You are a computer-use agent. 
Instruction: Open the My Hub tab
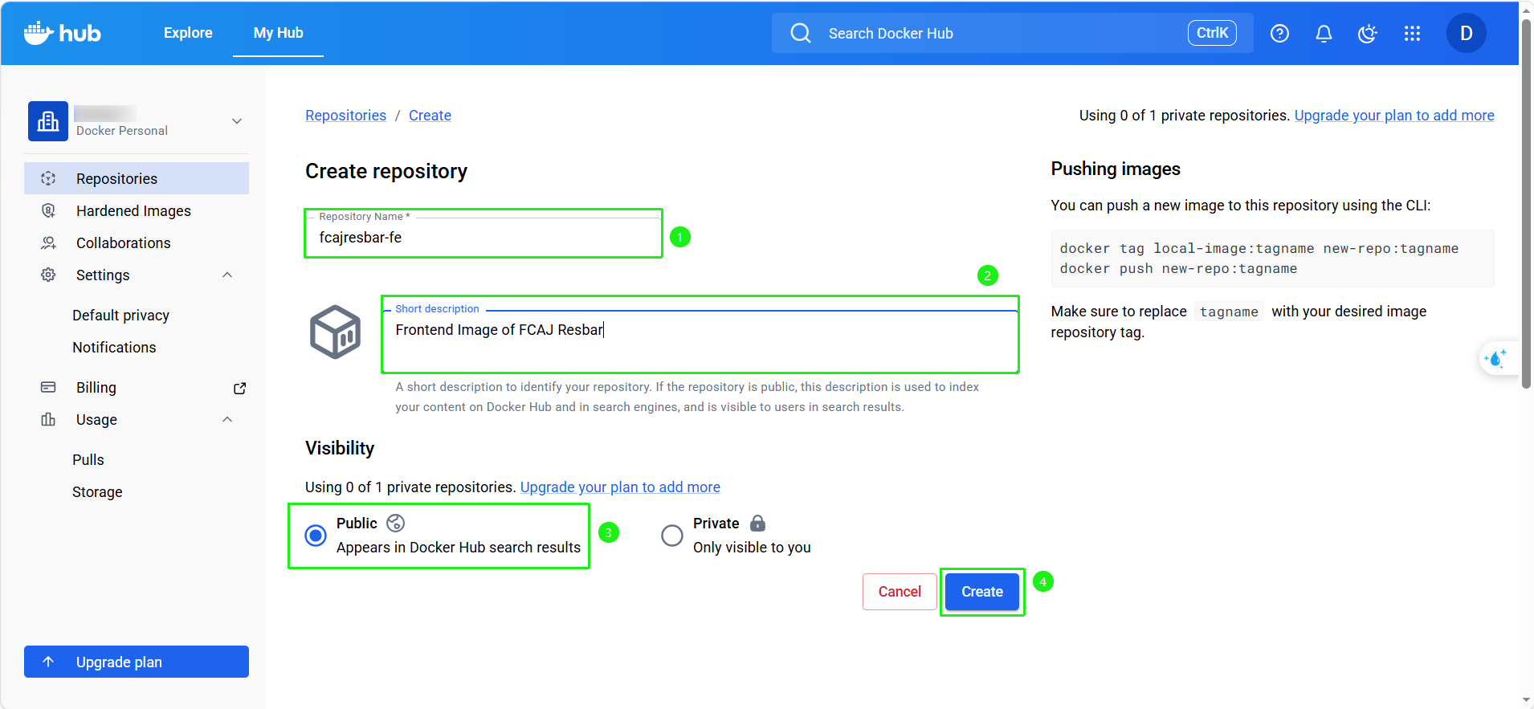click(279, 33)
